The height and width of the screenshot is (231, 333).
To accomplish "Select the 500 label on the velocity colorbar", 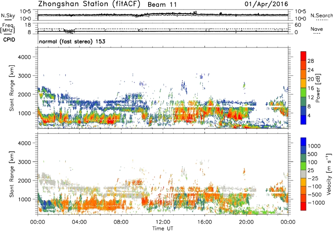I will tap(313, 154).
